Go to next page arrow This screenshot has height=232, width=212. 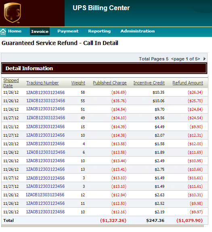[204, 59]
